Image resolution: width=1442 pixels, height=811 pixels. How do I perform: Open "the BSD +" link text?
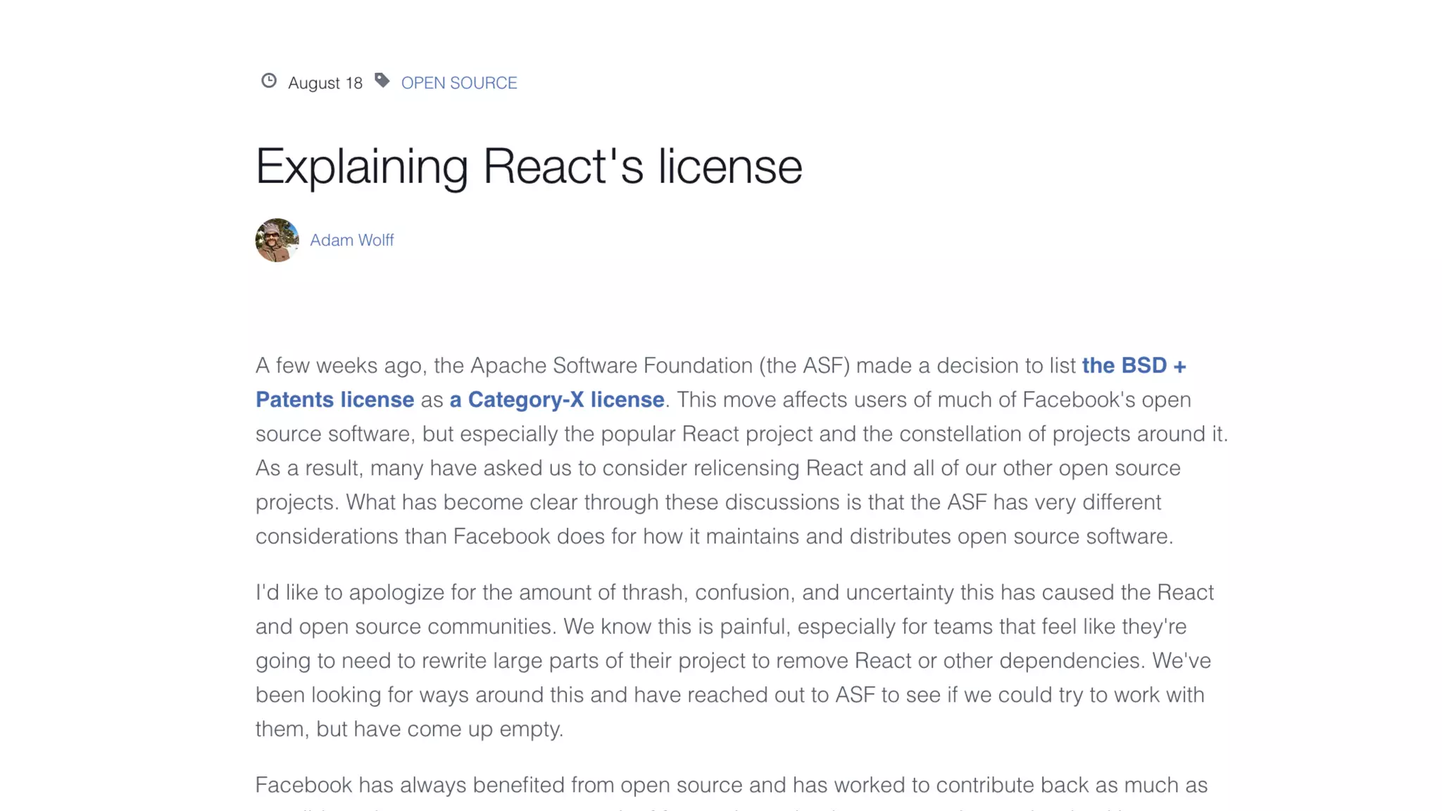tap(1134, 365)
